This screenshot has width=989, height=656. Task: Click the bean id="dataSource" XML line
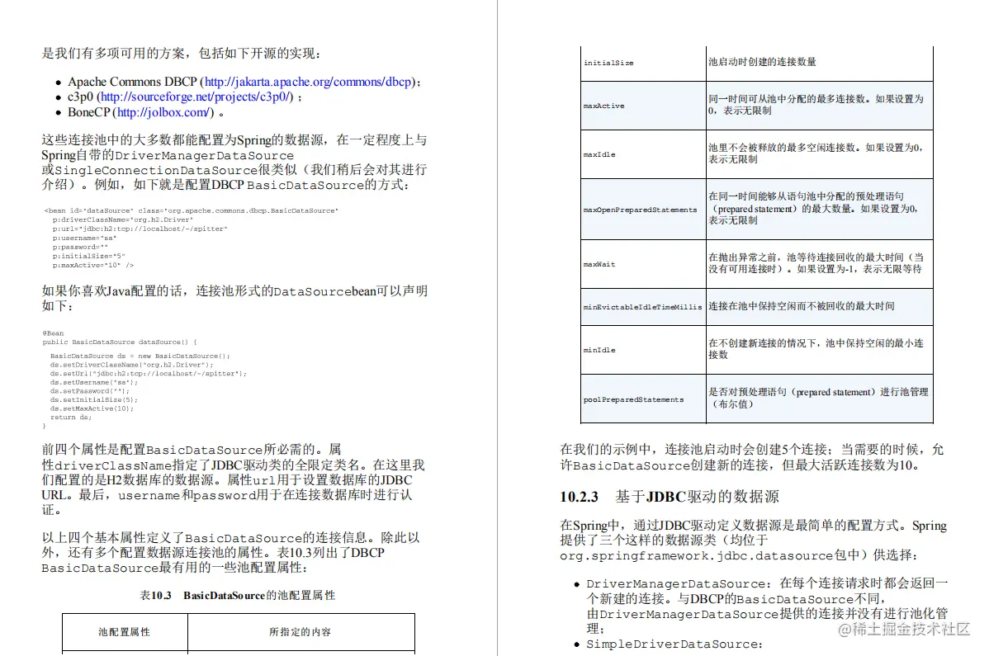pos(192,210)
